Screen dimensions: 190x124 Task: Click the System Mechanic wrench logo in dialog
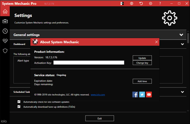(x=35, y=42)
